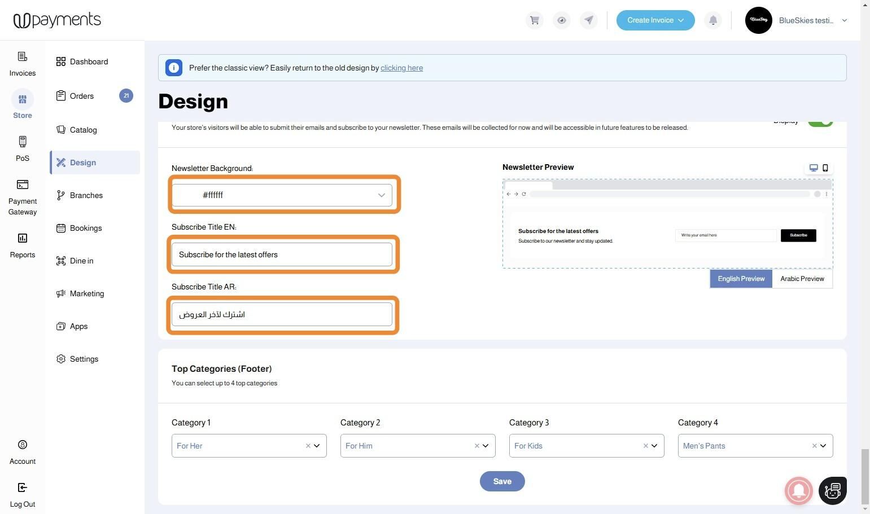
Task: Open the Category 4 'Men's Pants' dropdown
Action: tap(823, 446)
